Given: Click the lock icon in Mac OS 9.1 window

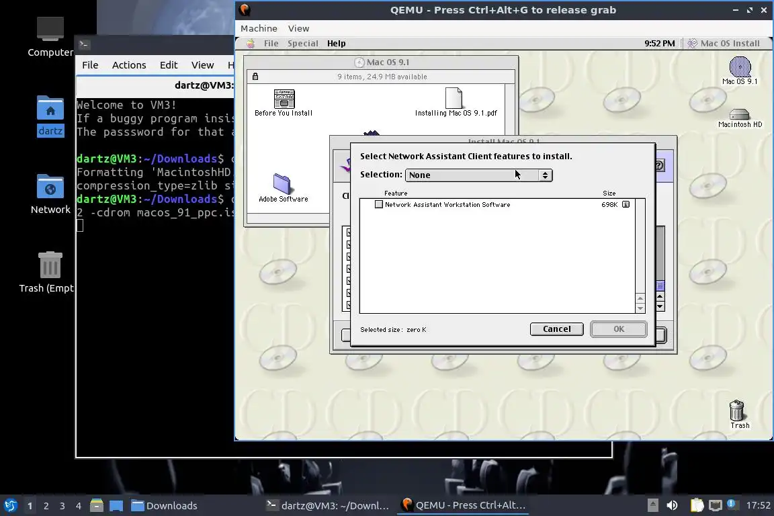Looking at the screenshot, I should point(255,77).
